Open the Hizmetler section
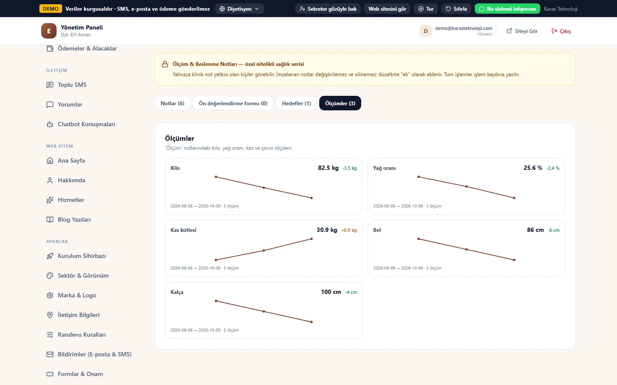The width and height of the screenshot is (617, 385). [x=71, y=200]
